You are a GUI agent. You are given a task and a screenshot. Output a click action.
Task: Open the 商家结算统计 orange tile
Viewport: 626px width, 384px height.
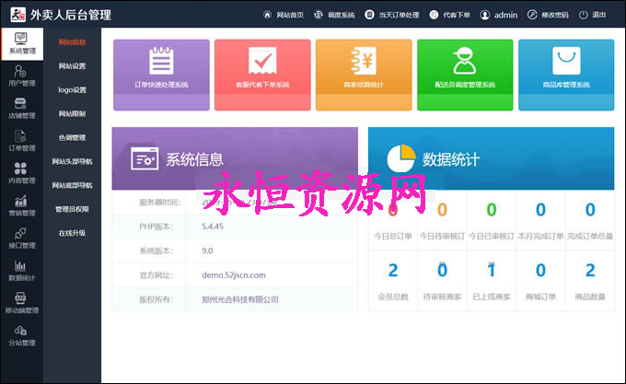(363, 65)
